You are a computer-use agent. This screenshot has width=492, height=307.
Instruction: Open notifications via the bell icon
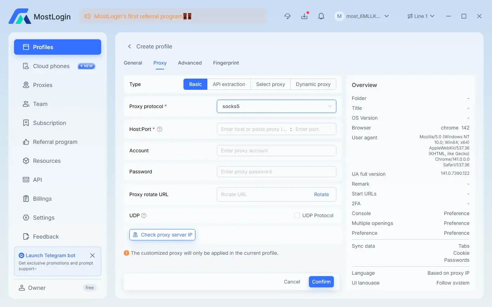point(321,16)
